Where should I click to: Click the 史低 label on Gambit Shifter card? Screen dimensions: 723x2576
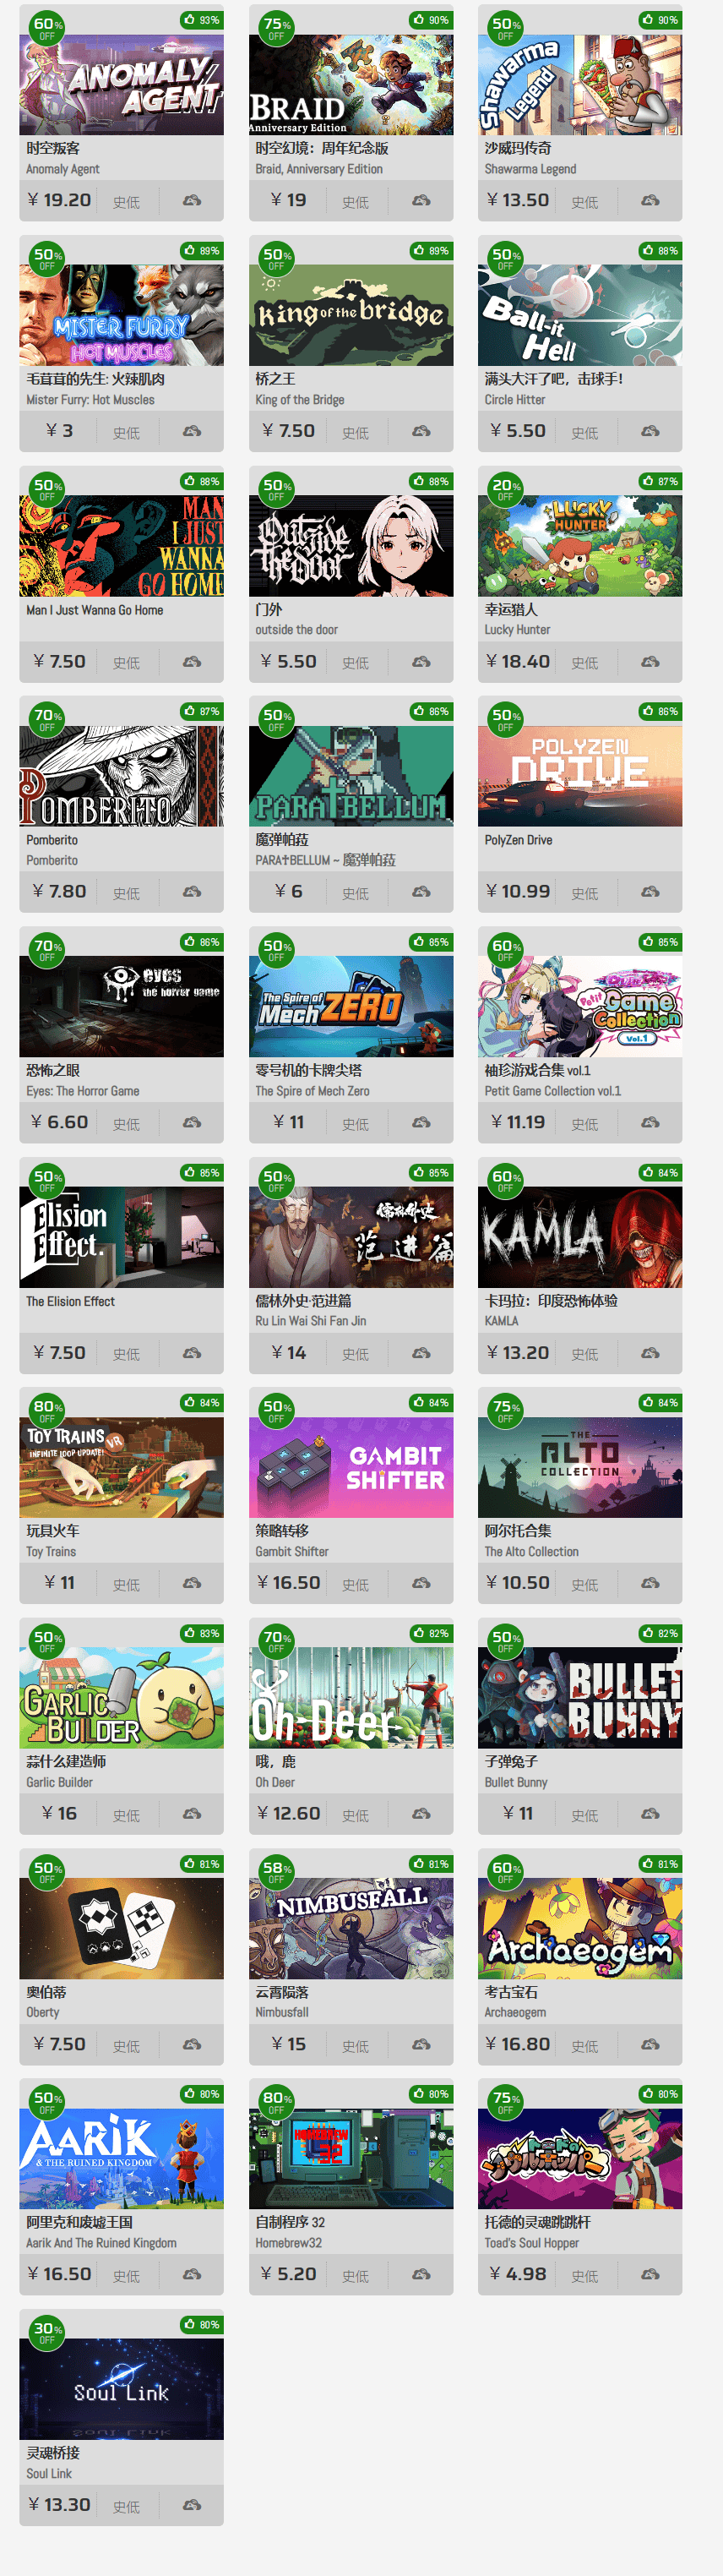[355, 1585]
